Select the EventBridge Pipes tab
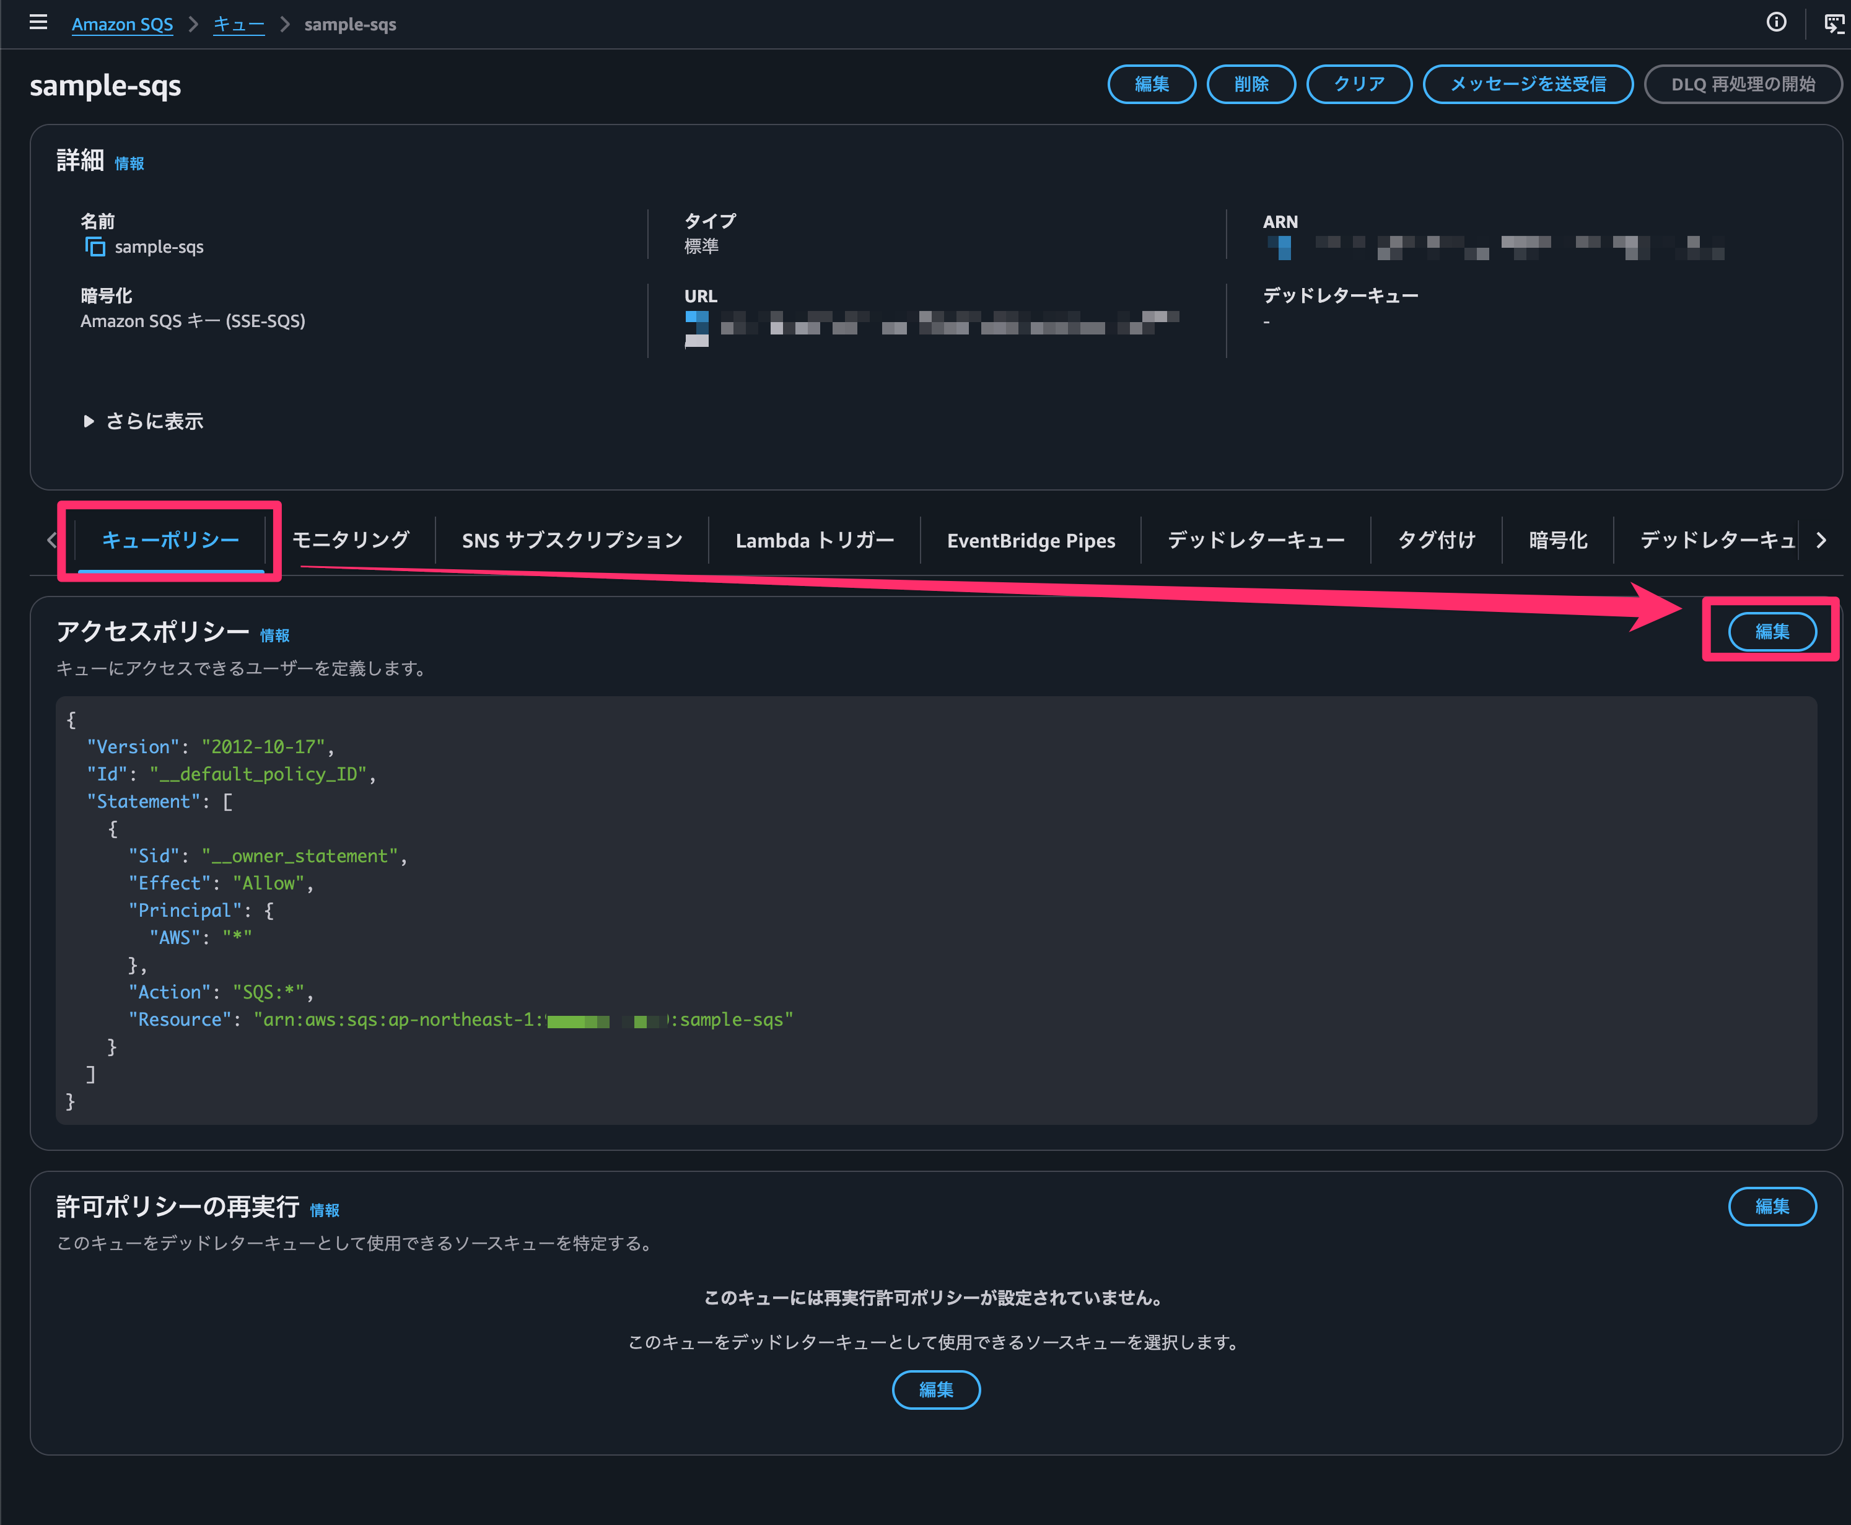 [1030, 540]
